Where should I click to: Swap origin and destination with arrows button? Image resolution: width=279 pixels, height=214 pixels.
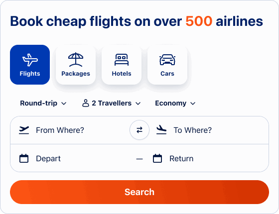139,130
